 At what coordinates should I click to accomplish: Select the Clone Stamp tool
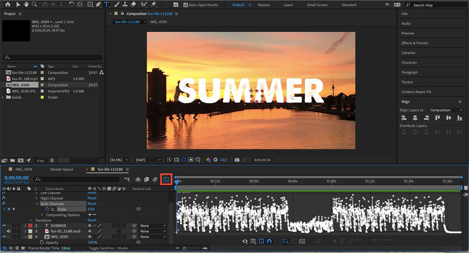tap(125, 5)
